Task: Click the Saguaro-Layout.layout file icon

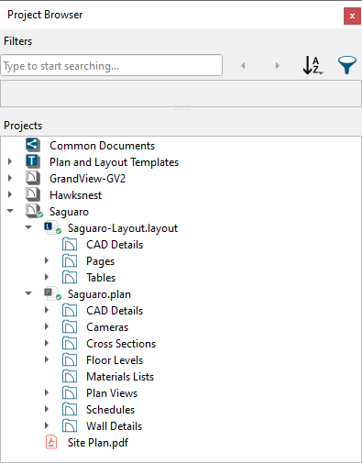Action: point(52,227)
